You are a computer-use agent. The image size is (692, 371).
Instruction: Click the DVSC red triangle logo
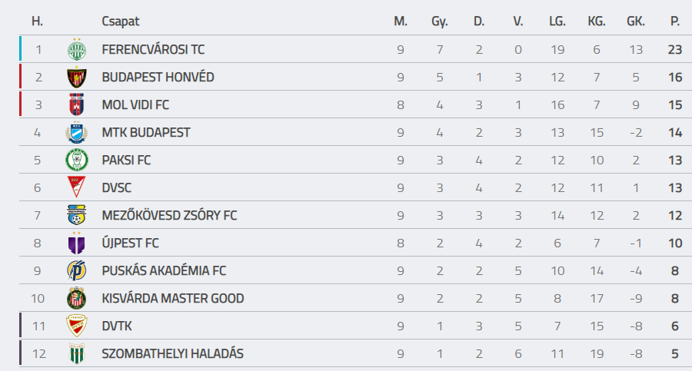[77, 187]
